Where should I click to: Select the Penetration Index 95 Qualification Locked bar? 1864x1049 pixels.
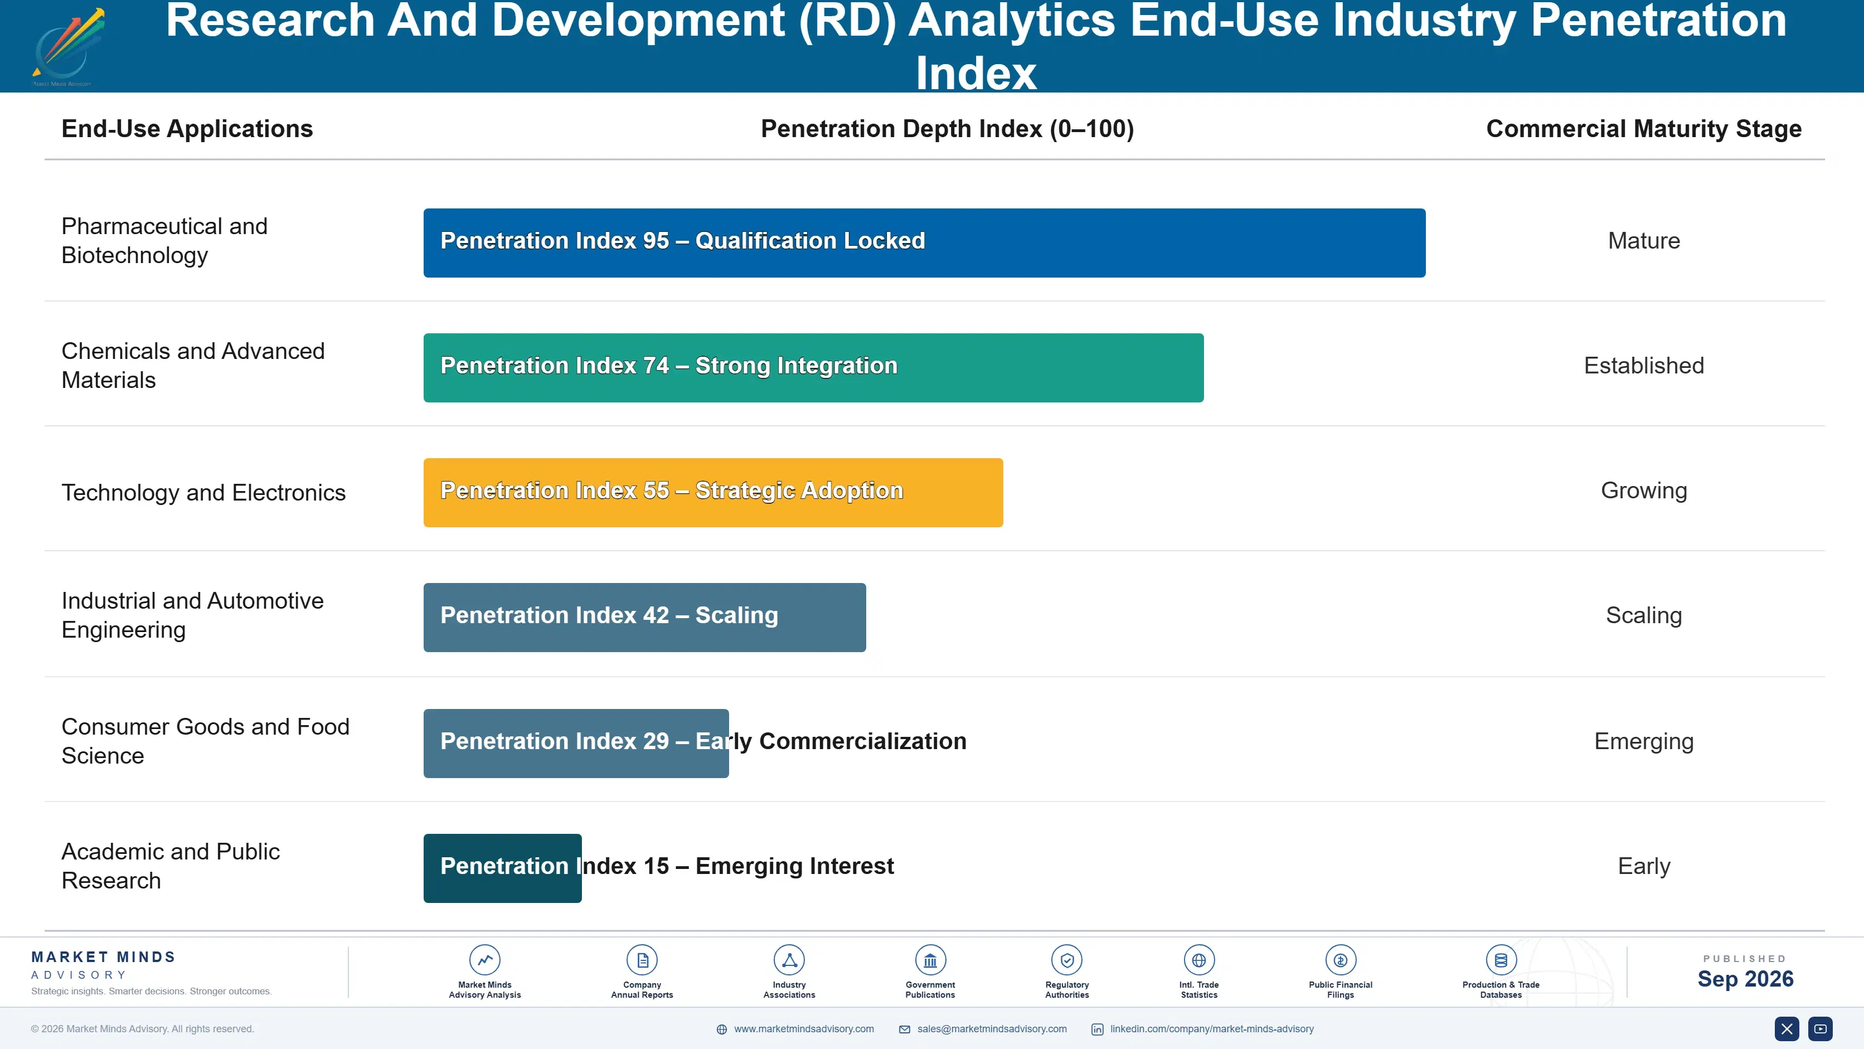point(924,243)
